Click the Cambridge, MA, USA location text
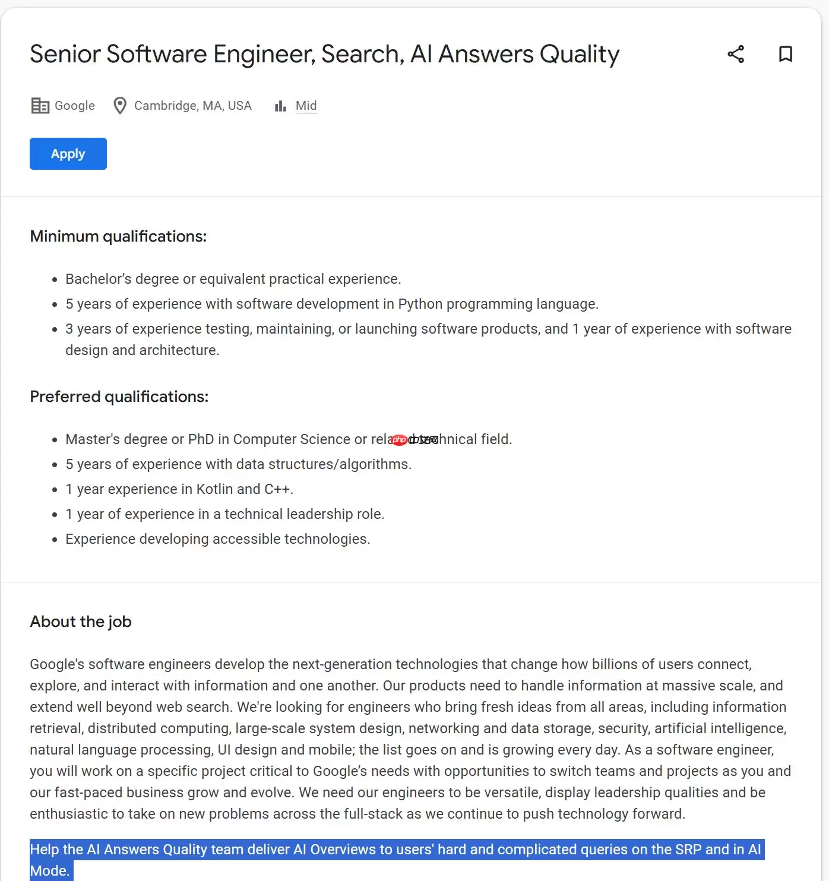829x881 pixels. 192,106
